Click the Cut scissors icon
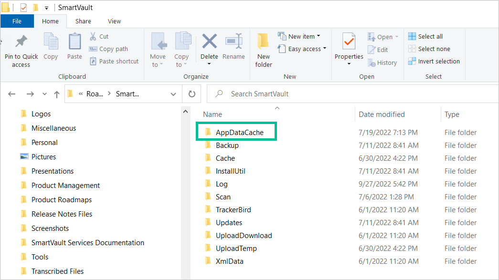499x280 pixels. [x=93, y=37]
